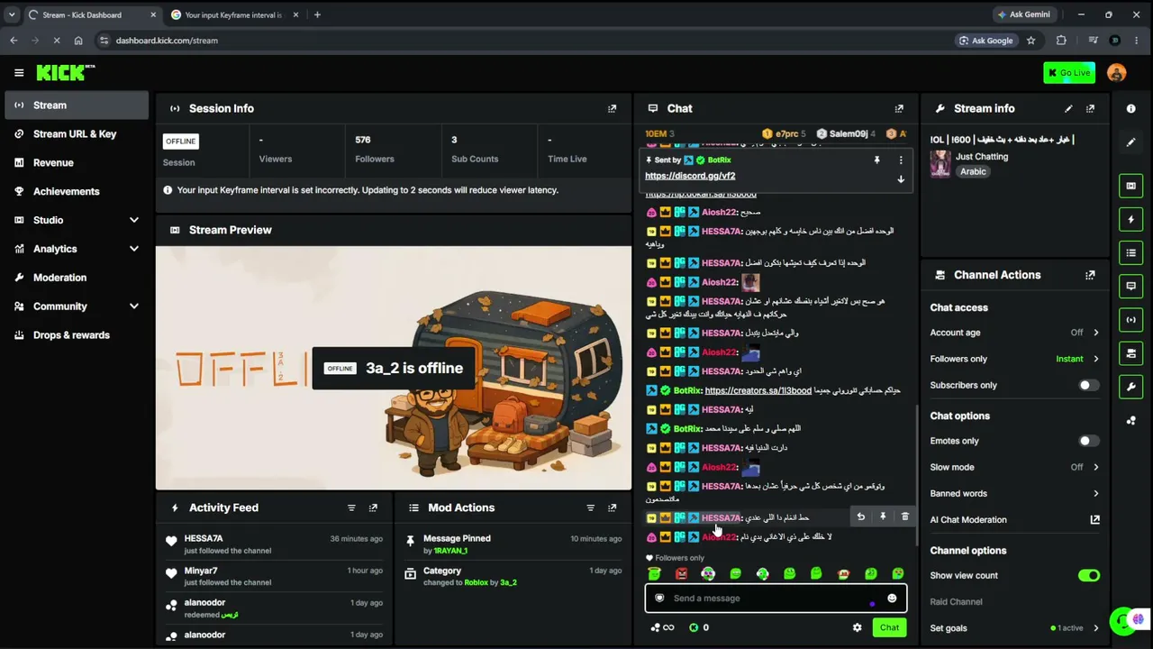Open Moderation in the sidebar

coord(77,278)
